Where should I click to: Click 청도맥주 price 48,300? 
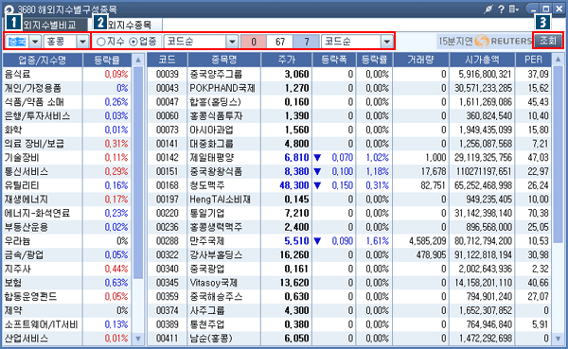point(294,185)
